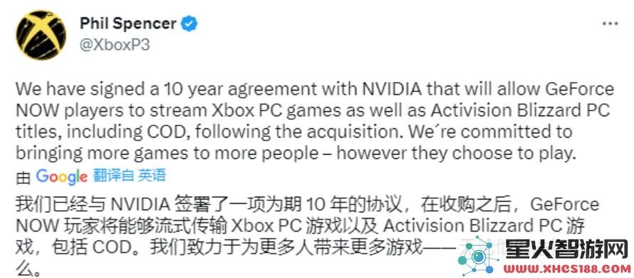Open Phil Spencer's Xbox logo avatar

coord(41,35)
